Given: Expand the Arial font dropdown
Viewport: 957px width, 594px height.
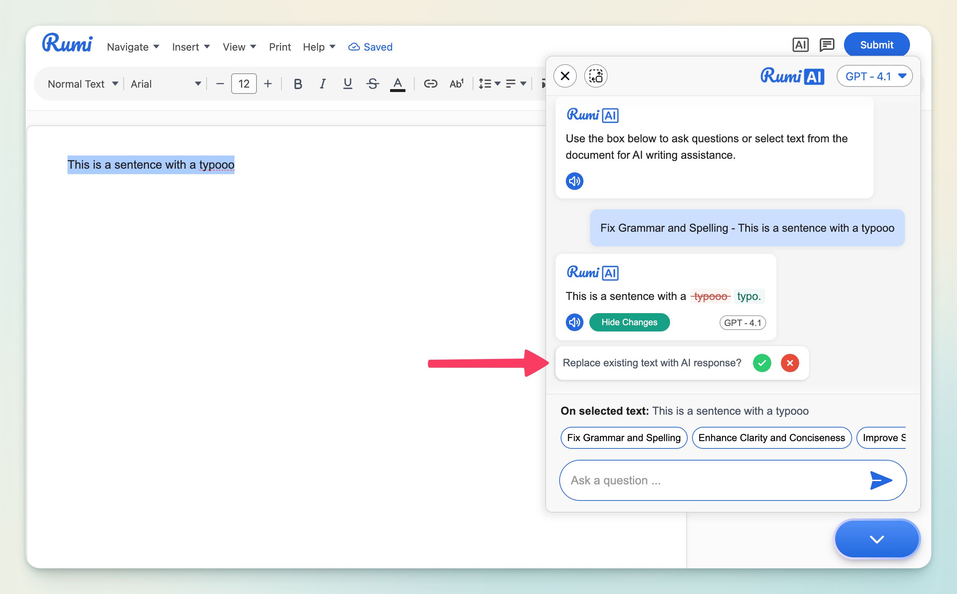Looking at the screenshot, I should [165, 84].
